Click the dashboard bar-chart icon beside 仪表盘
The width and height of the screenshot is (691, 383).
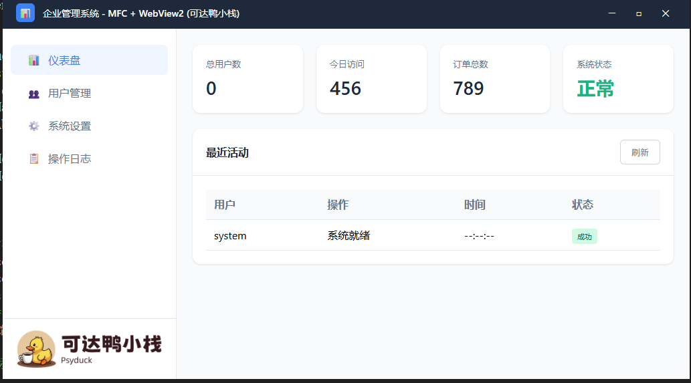click(34, 60)
